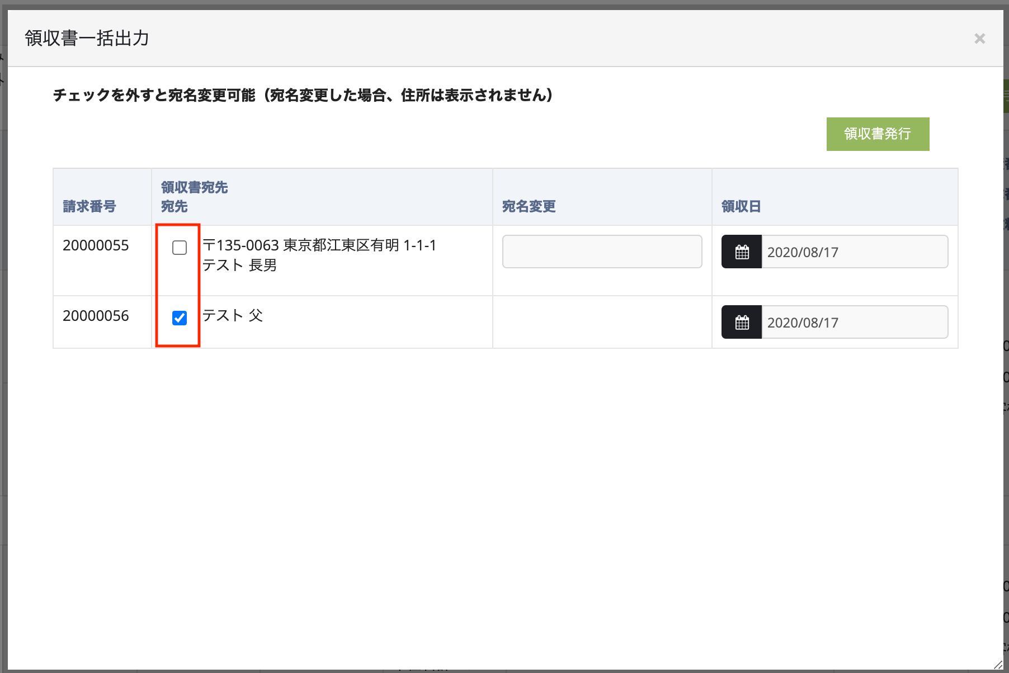Edit receipt date field for 20000056

854,323
